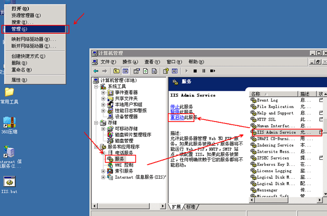The width and height of the screenshot is (327, 216).
Task: Switch to the 标准 tab
Action: point(191,207)
